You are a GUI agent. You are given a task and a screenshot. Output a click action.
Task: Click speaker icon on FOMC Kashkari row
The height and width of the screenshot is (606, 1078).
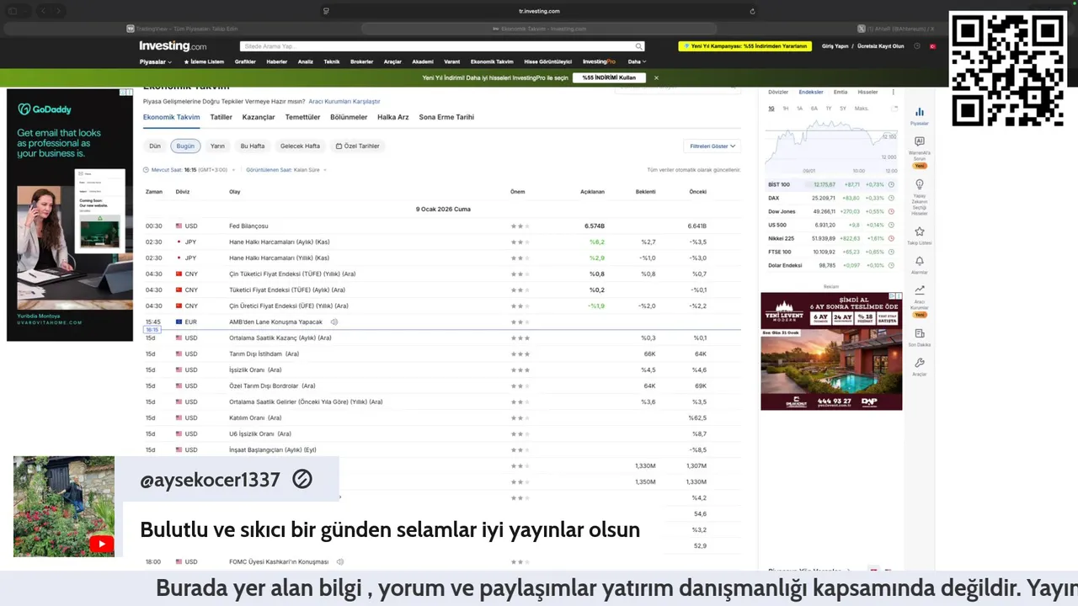(340, 561)
